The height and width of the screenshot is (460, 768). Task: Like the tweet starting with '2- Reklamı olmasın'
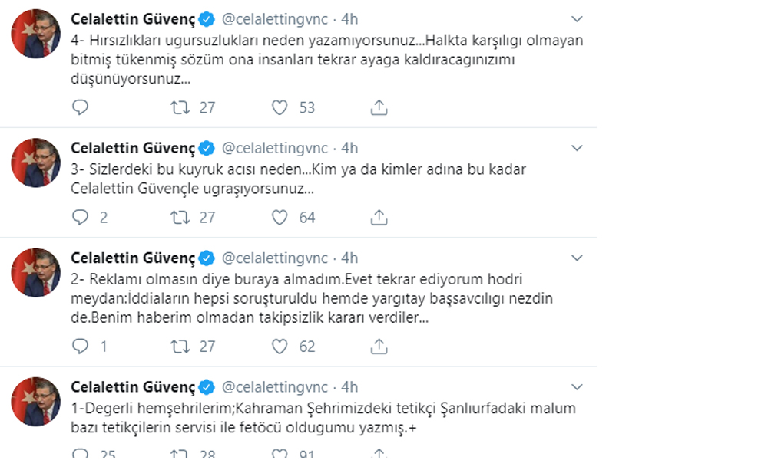[x=280, y=347]
